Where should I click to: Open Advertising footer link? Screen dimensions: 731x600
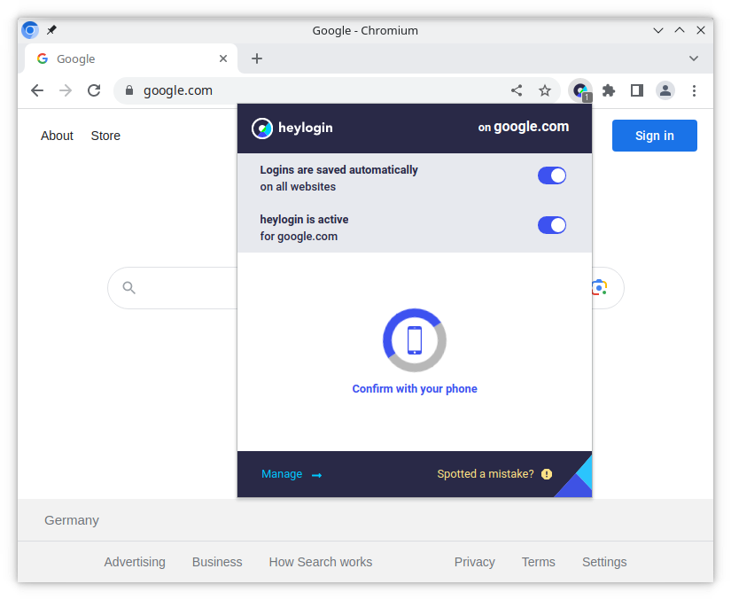[135, 562]
